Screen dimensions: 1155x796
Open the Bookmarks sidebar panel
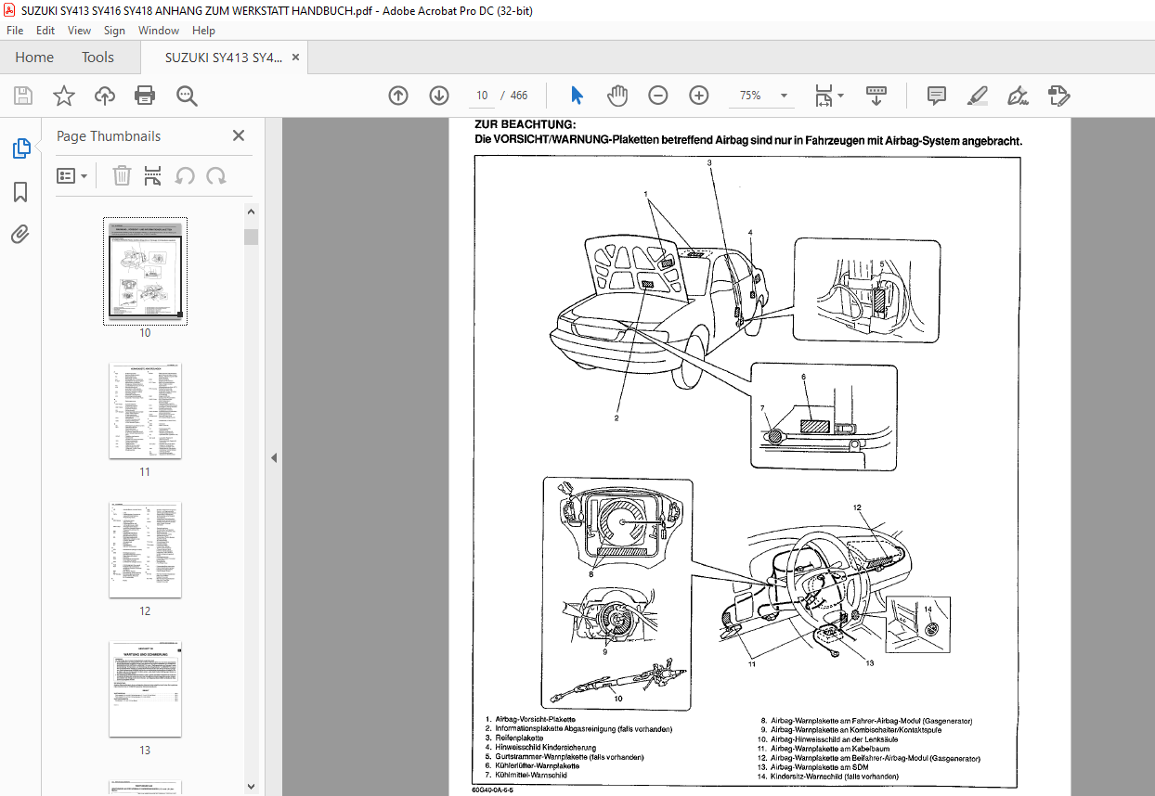[x=20, y=192]
